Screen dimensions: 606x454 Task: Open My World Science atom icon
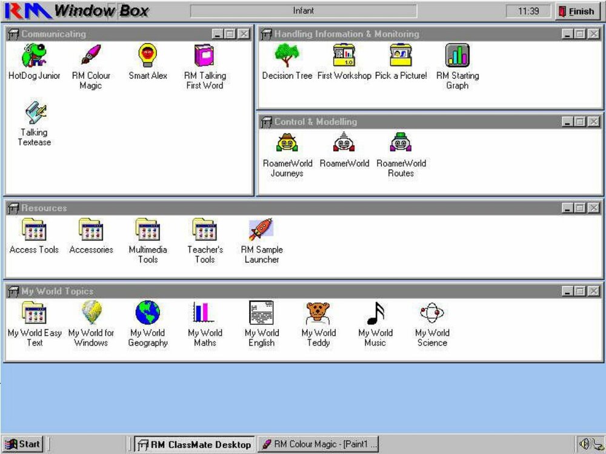(x=431, y=313)
